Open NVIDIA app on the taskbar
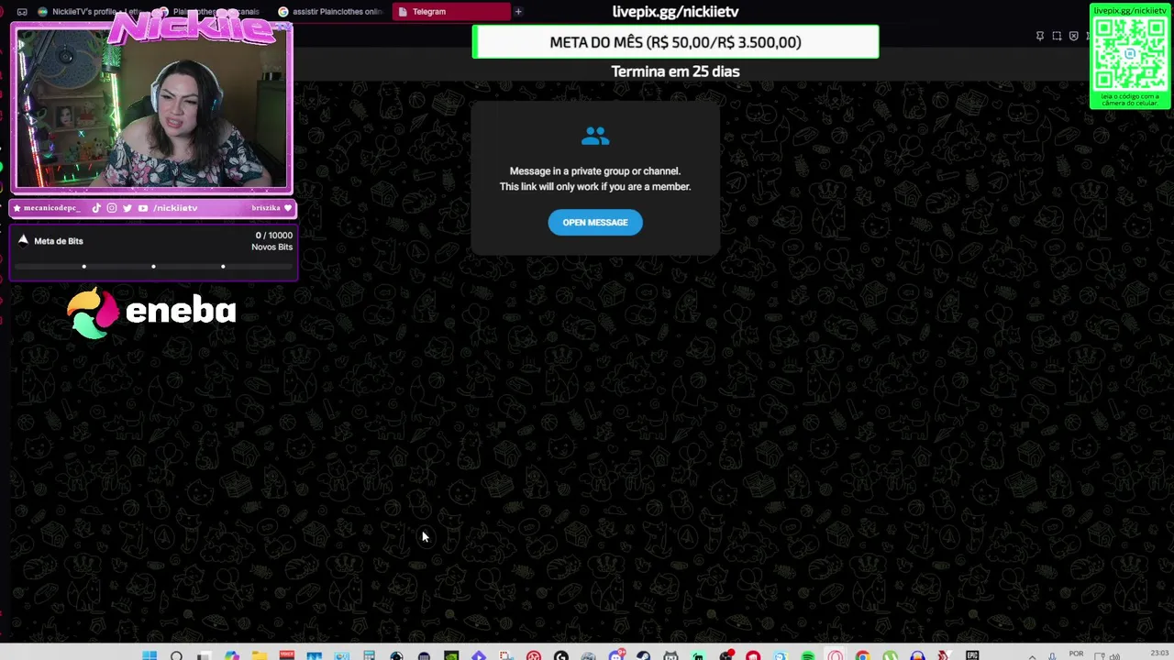The width and height of the screenshot is (1174, 660). click(452, 655)
